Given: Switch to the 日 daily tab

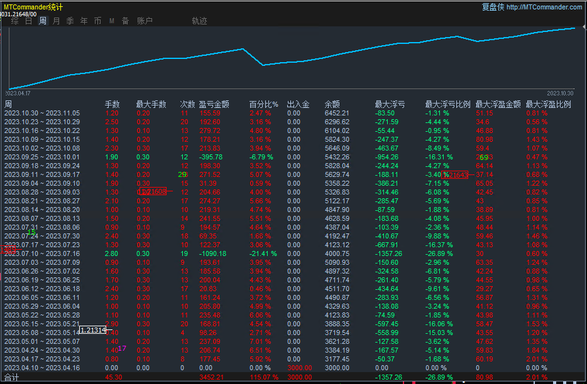Looking at the screenshot, I should (x=29, y=21).
